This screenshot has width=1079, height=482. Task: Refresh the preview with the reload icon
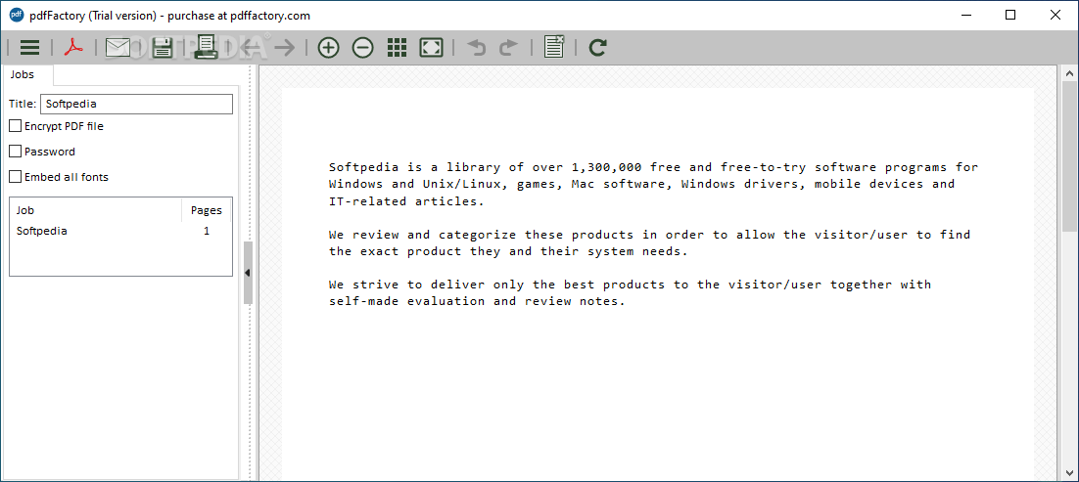point(597,48)
